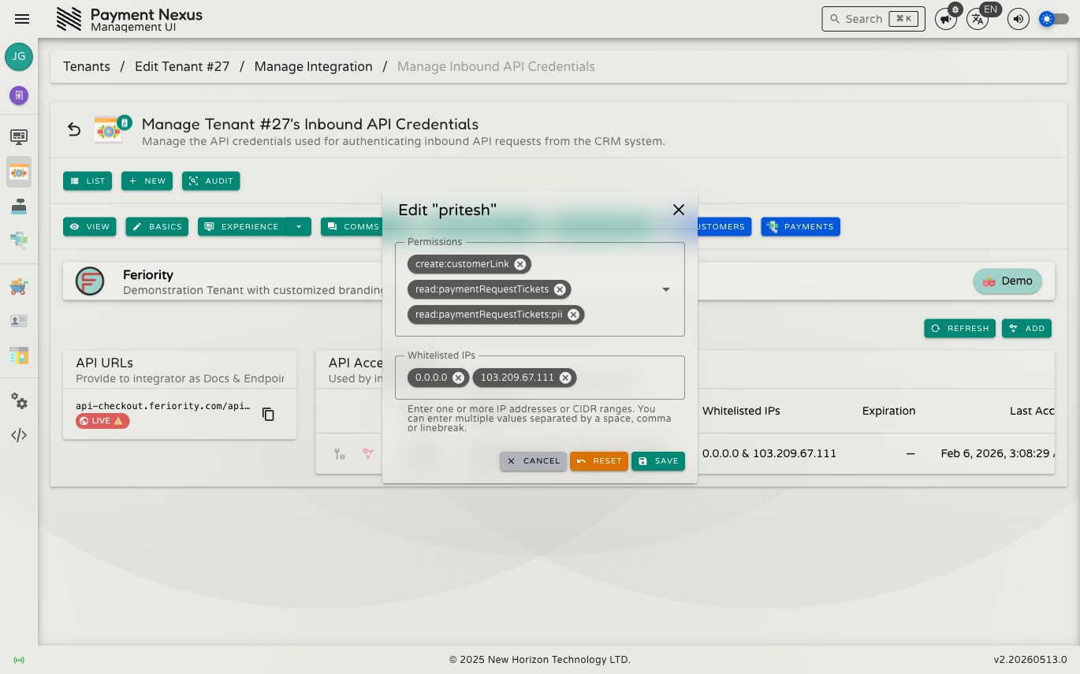Copy the API URL with copy icon
This screenshot has width=1080, height=674.
[268, 414]
